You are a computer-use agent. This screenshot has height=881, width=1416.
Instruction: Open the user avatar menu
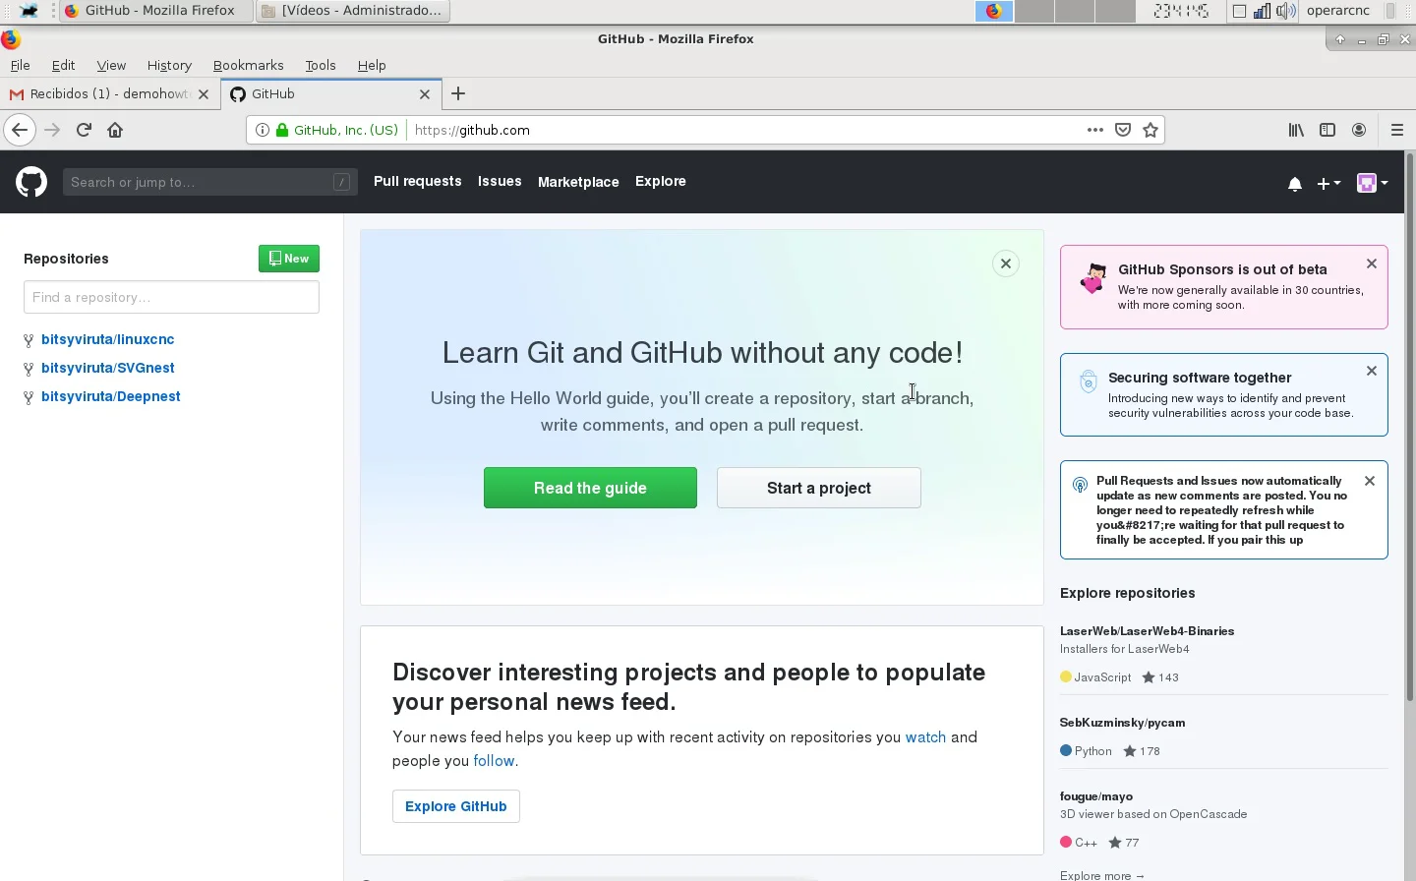1372,183
